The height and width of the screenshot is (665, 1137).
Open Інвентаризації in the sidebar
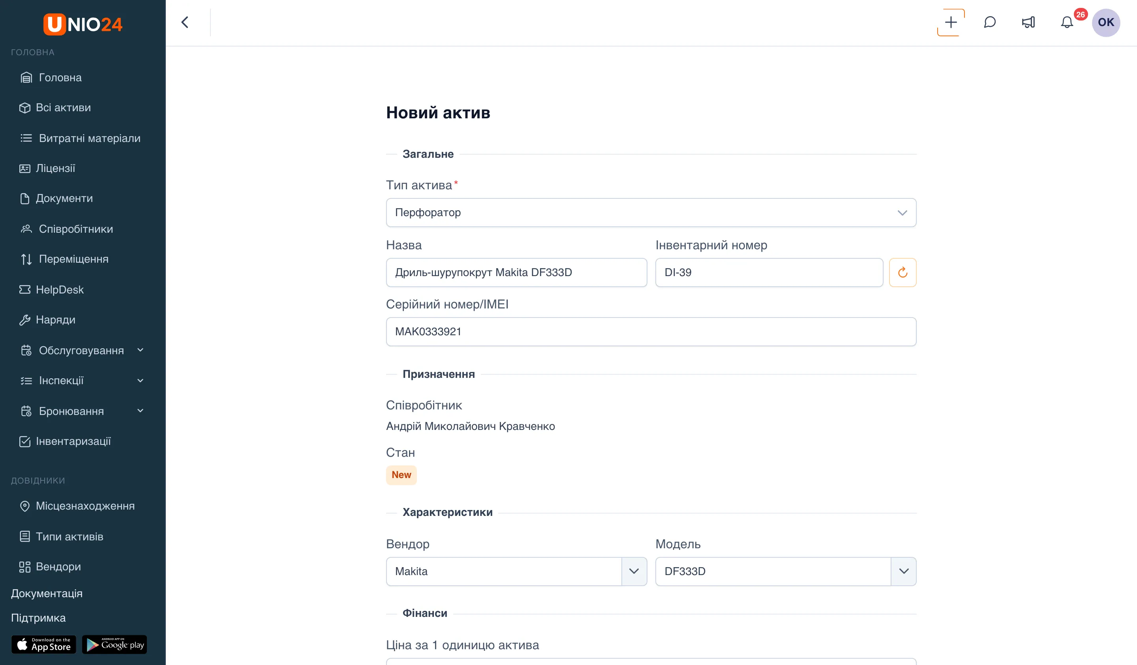point(66,441)
